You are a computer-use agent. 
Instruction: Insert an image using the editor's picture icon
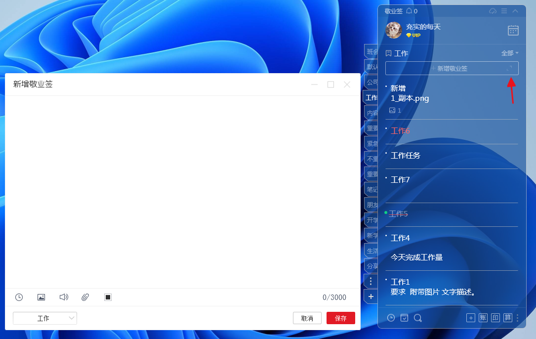point(41,297)
